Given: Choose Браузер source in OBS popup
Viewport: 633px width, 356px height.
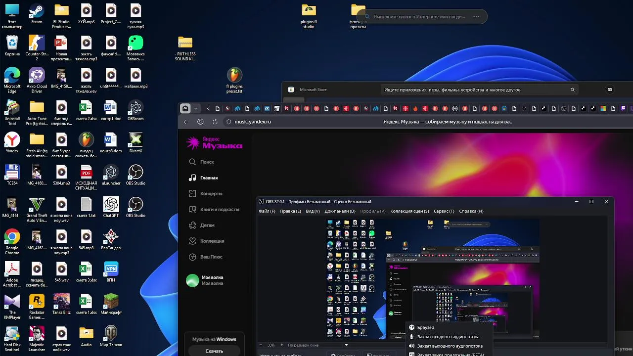Looking at the screenshot, I should (x=450, y=327).
